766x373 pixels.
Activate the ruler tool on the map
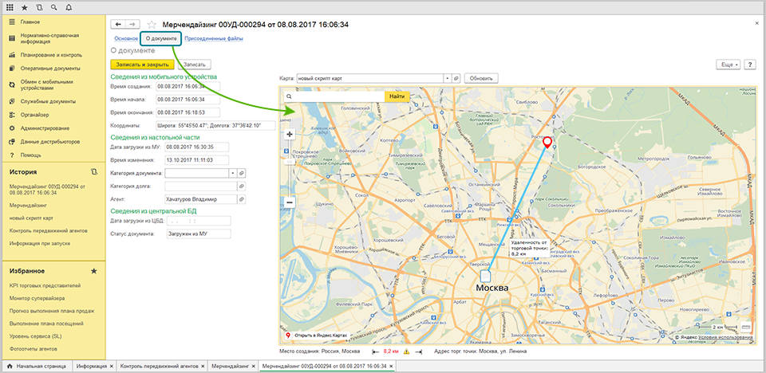coord(746,327)
